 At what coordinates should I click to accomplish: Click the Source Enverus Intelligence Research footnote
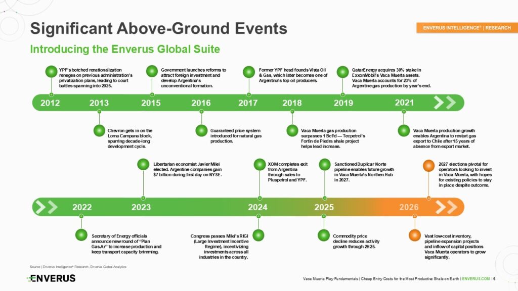[x=78, y=267]
